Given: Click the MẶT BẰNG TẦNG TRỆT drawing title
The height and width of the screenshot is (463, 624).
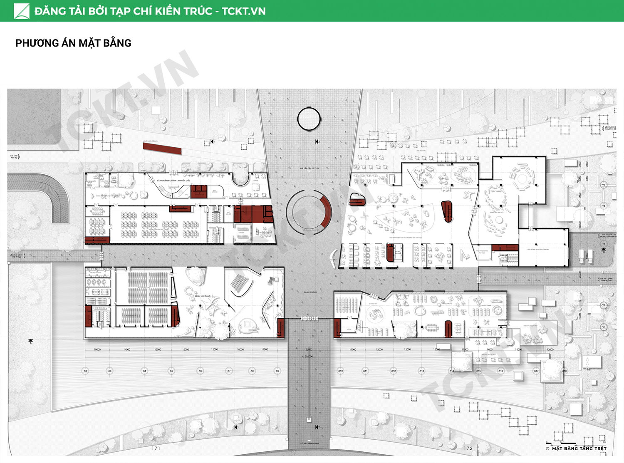Looking at the screenshot, I should 579,448.
